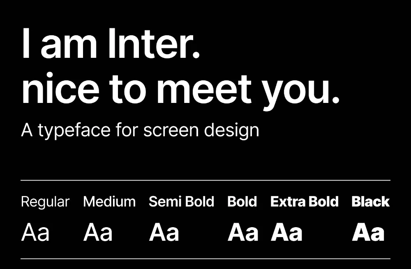
Task: Click the Aa sample under Black
Action: pos(368,233)
